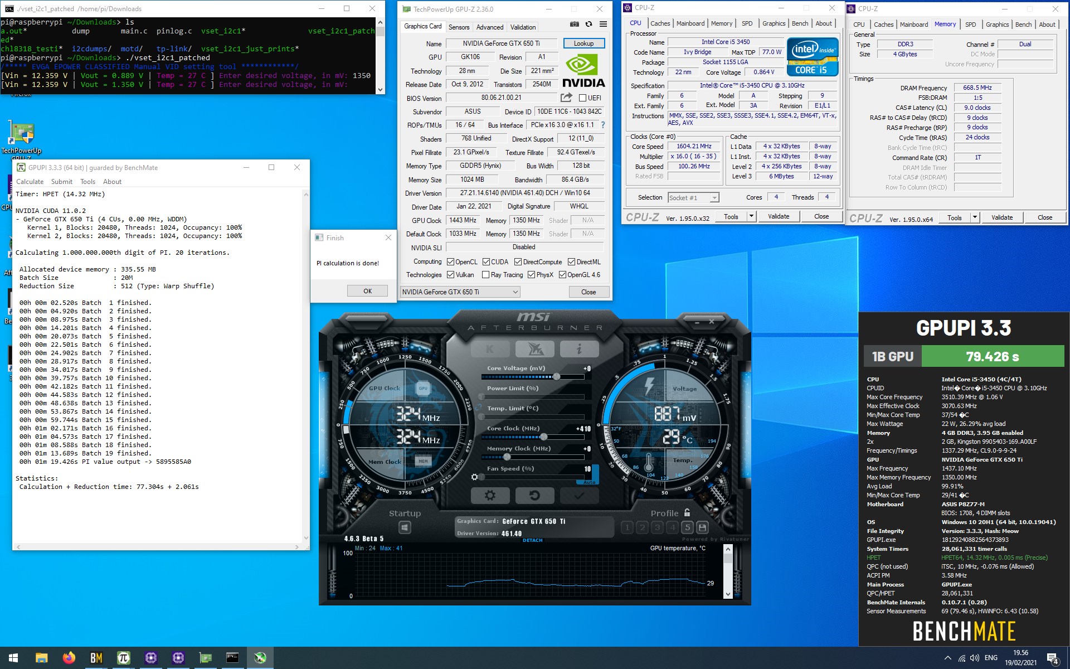Open the GPUPI pi taskbar icon
This screenshot has height=669, width=1070.
pos(124,658)
